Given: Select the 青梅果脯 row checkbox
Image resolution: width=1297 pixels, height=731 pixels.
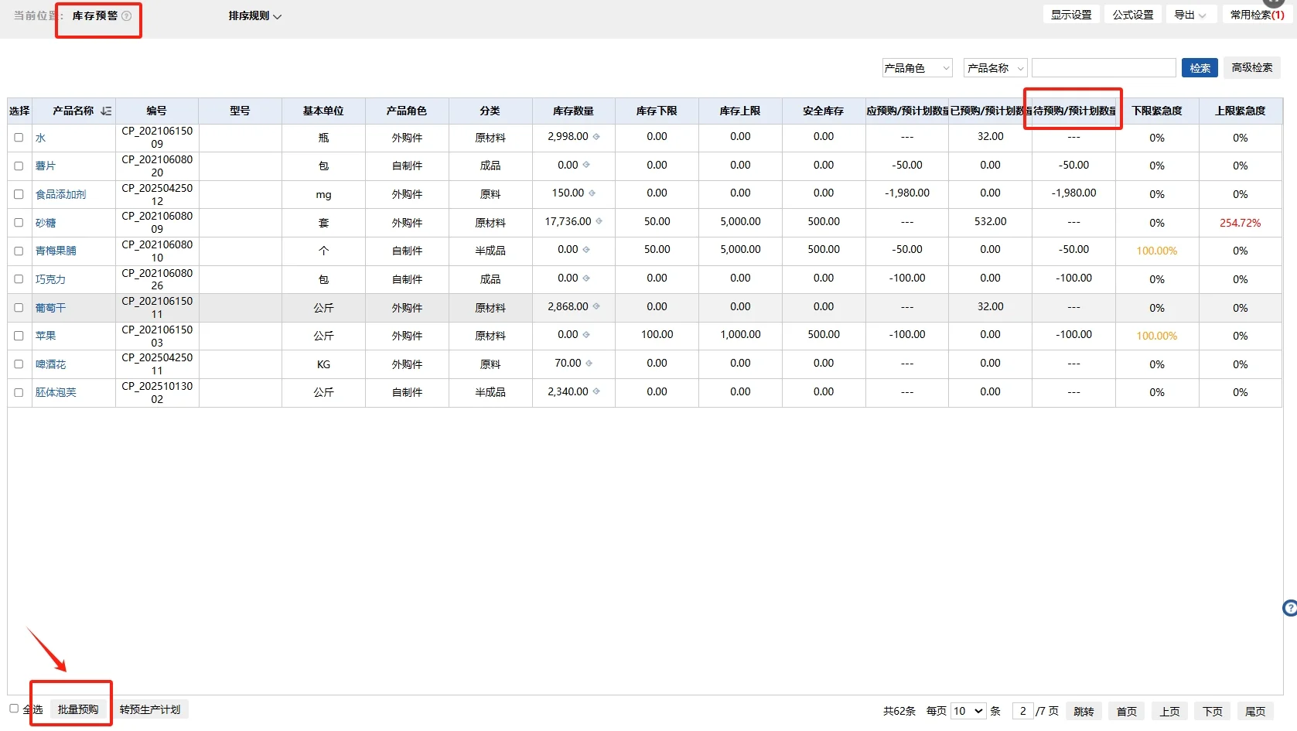Looking at the screenshot, I should (x=19, y=251).
